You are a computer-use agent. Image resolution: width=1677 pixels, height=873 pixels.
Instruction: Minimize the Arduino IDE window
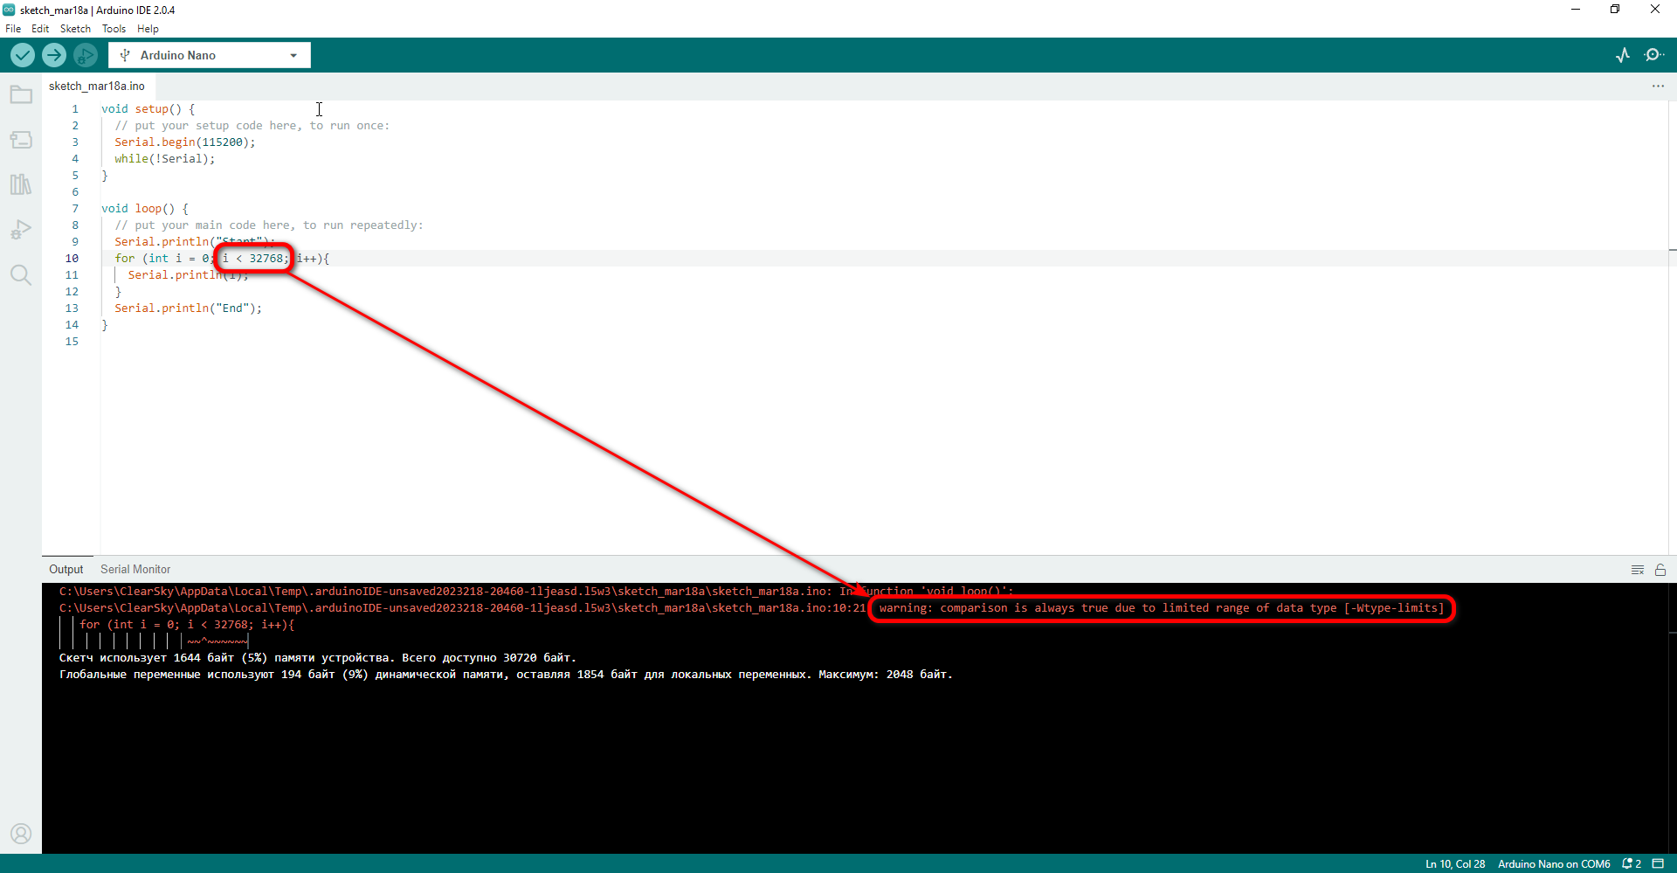pos(1576,10)
